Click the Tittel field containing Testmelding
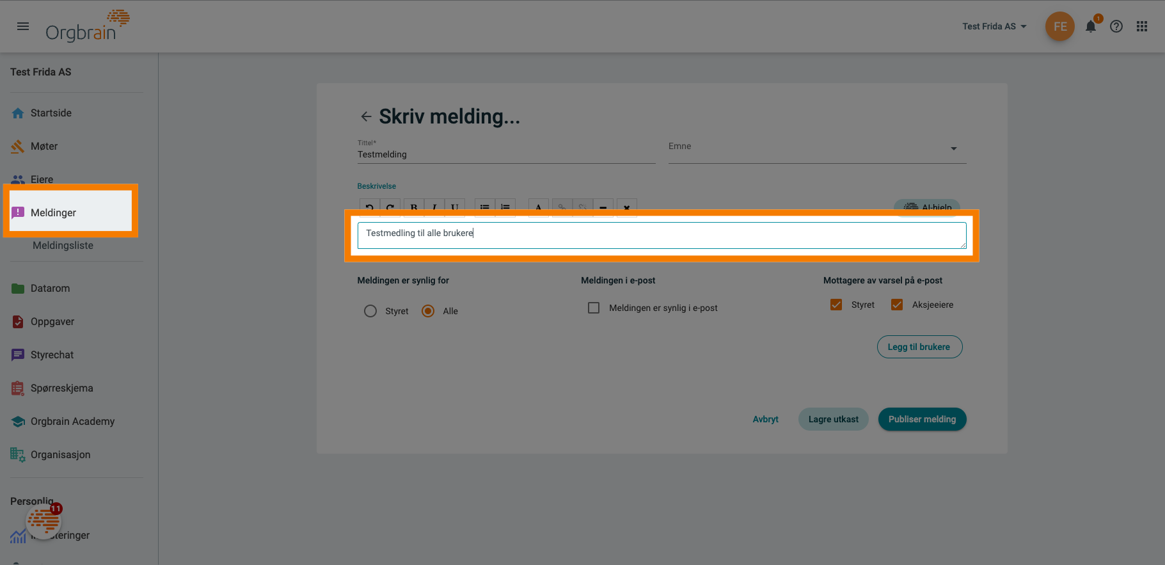This screenshot has width=1165, height=565. coord(506,154)
